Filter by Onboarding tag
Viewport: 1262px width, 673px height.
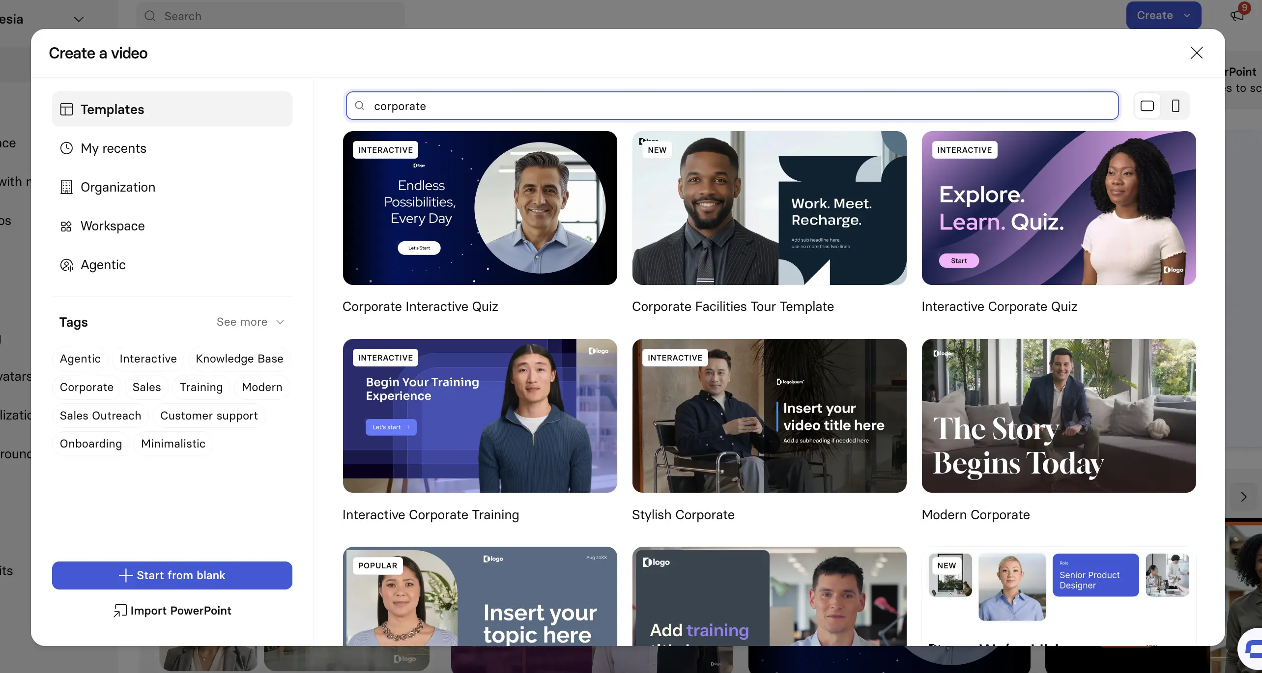pyautogui.click(x=91, y=444)
